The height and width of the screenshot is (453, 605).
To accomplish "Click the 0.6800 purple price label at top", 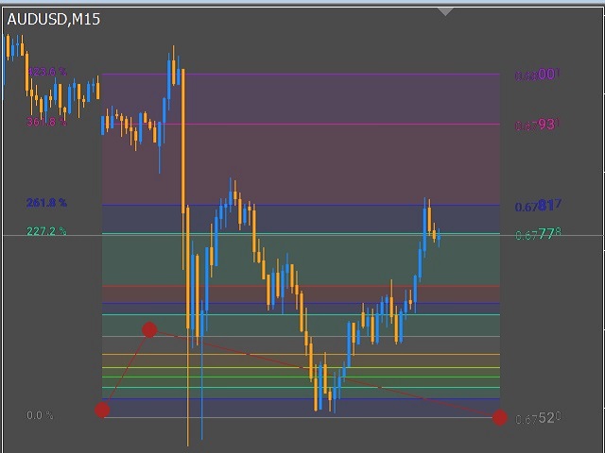I will 538,75.
